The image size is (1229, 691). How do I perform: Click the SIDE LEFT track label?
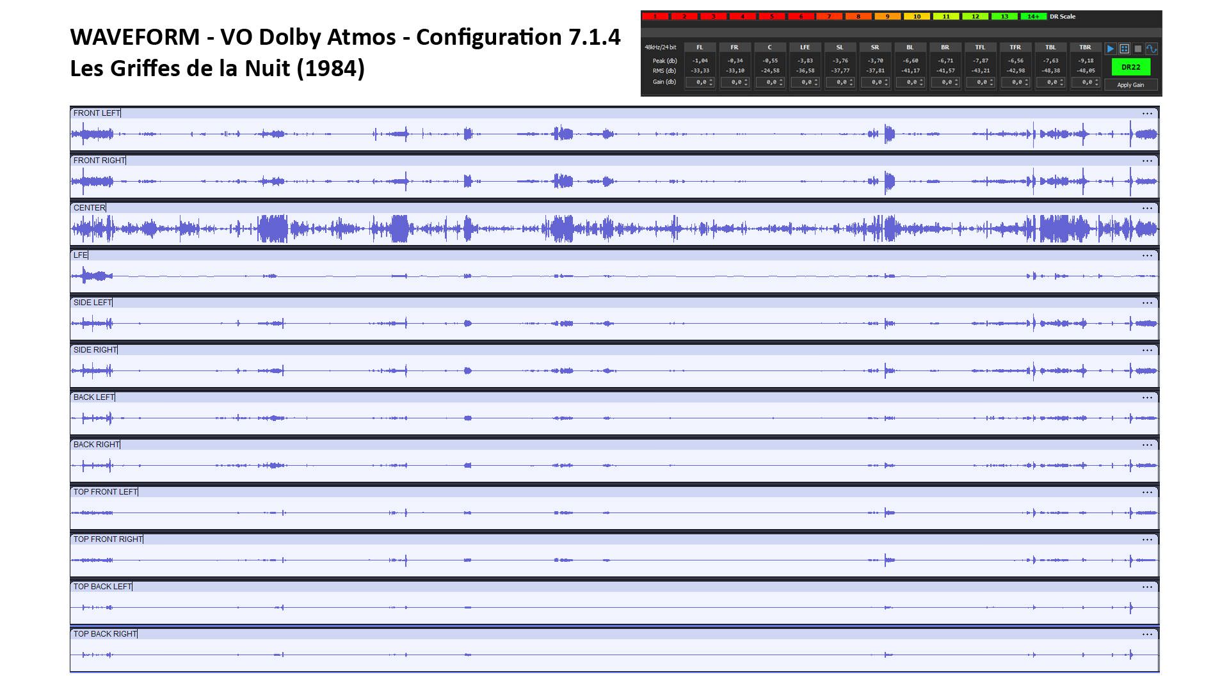point(92,303)
